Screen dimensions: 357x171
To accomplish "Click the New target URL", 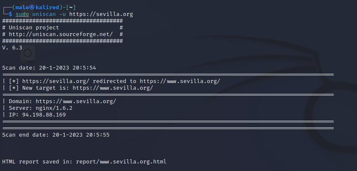I will tap(112, 88).
